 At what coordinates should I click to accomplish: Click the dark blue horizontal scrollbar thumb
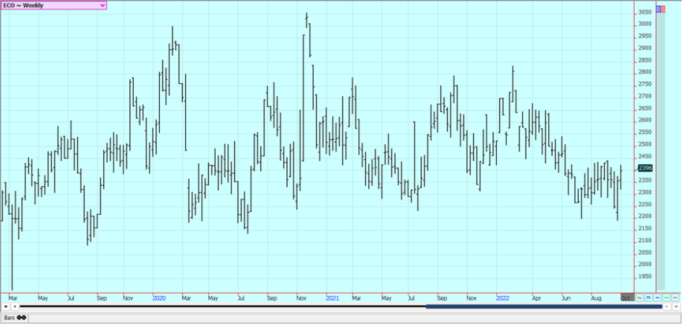tap(543, 307)
